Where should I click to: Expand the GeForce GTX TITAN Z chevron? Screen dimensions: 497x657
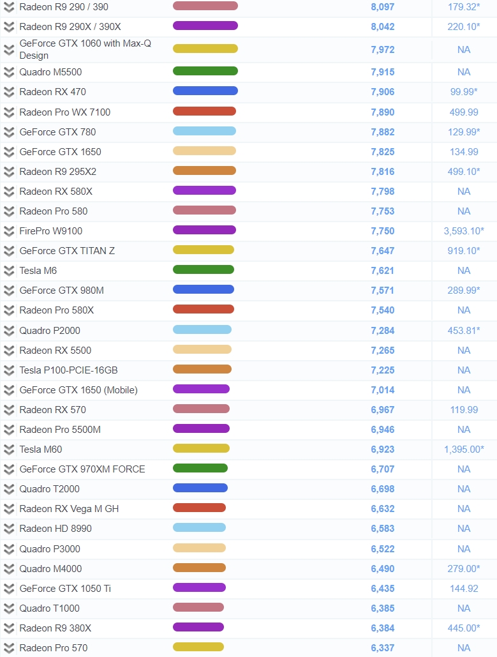click(9, 251)
